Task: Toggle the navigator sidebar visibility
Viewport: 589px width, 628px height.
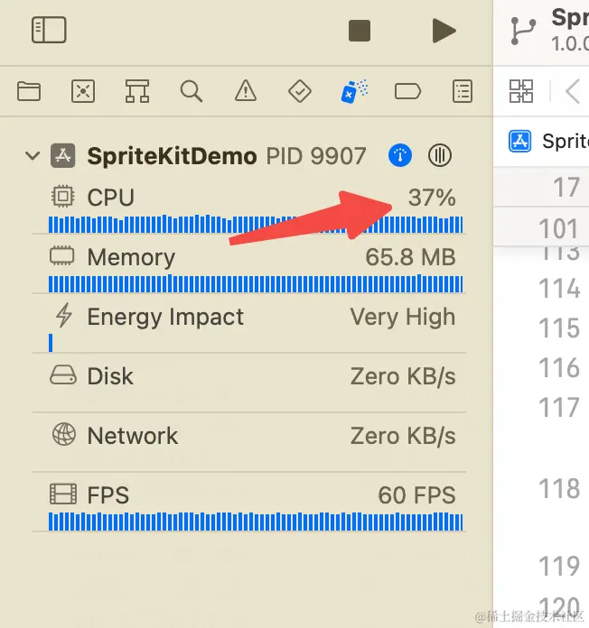Action: (x=49, y=30)
